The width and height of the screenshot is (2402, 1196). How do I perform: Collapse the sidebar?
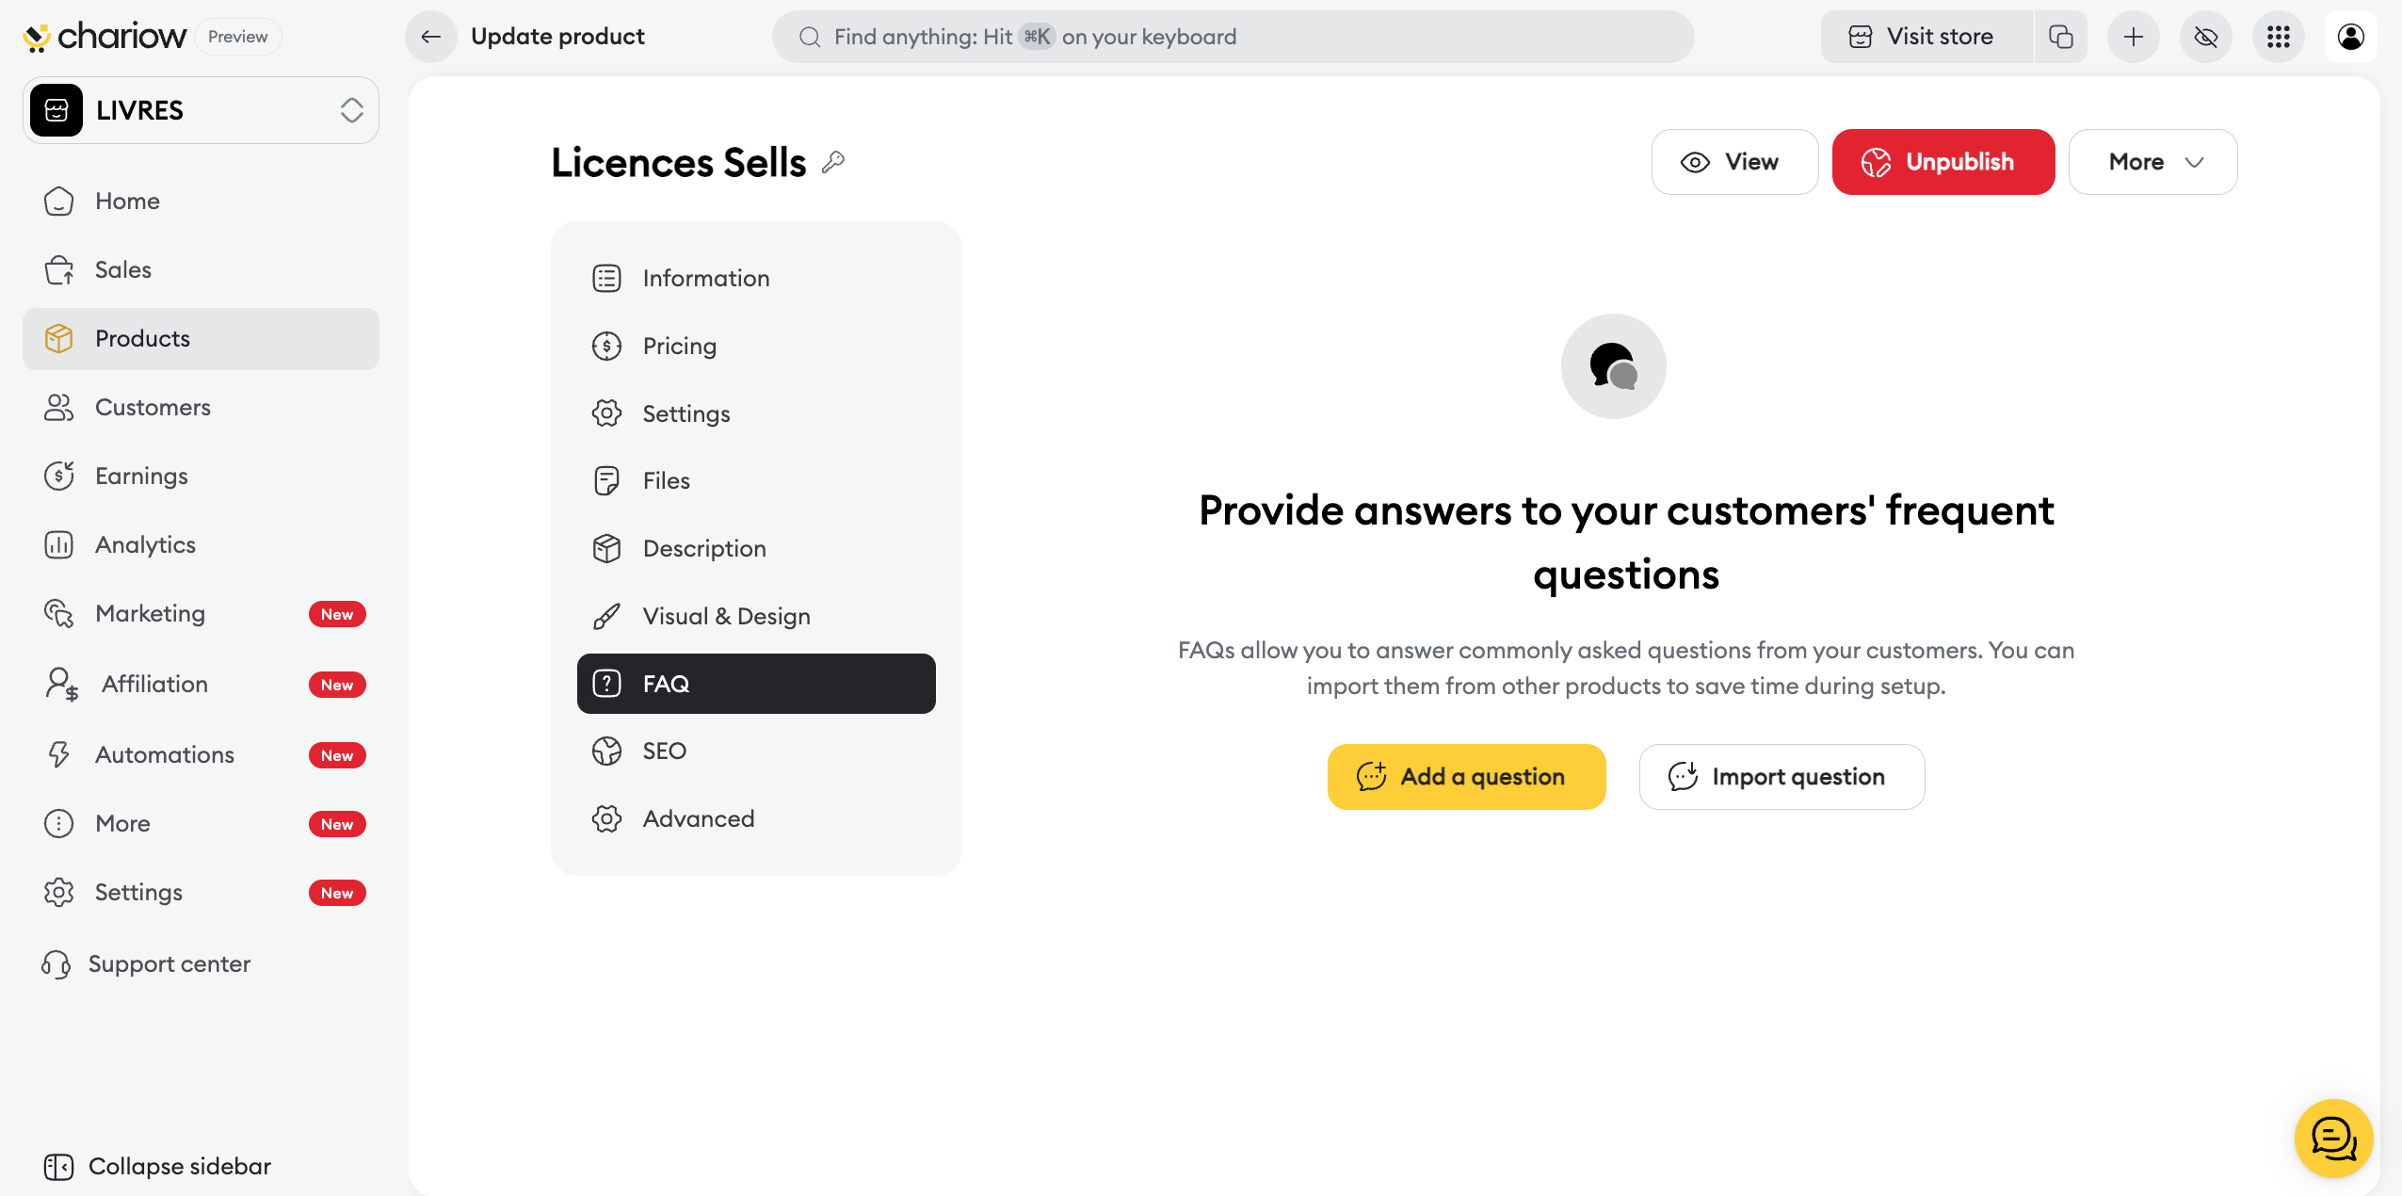point(158,1166)
